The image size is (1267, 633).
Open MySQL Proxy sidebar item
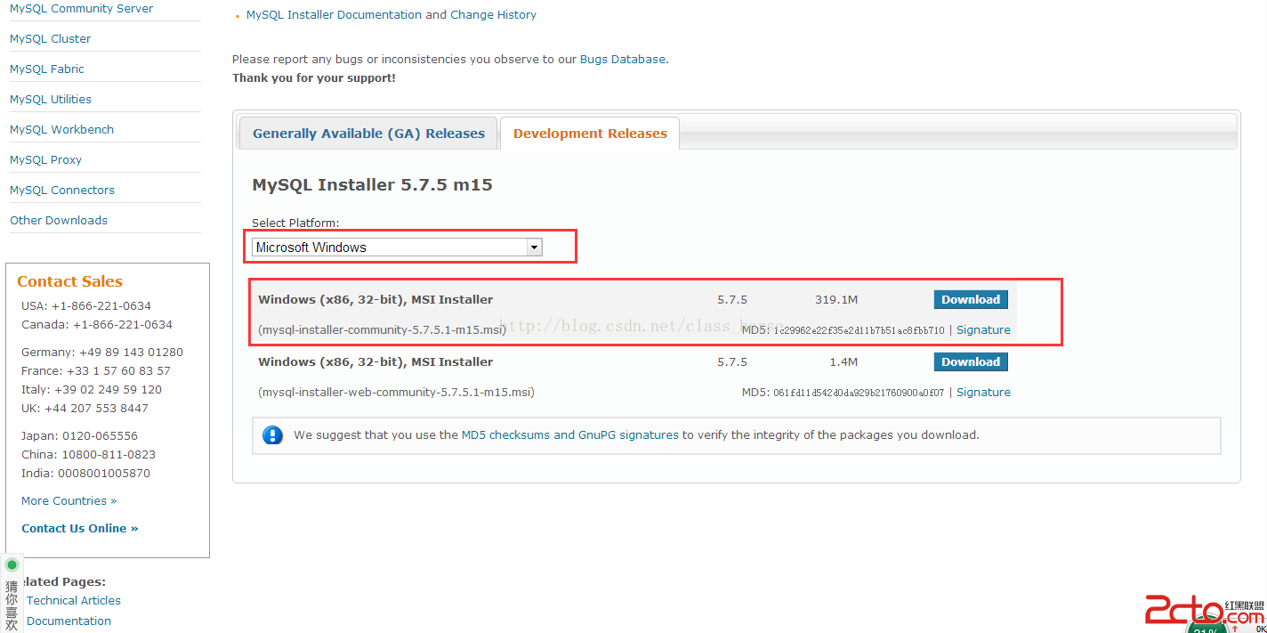coord(45,160)
